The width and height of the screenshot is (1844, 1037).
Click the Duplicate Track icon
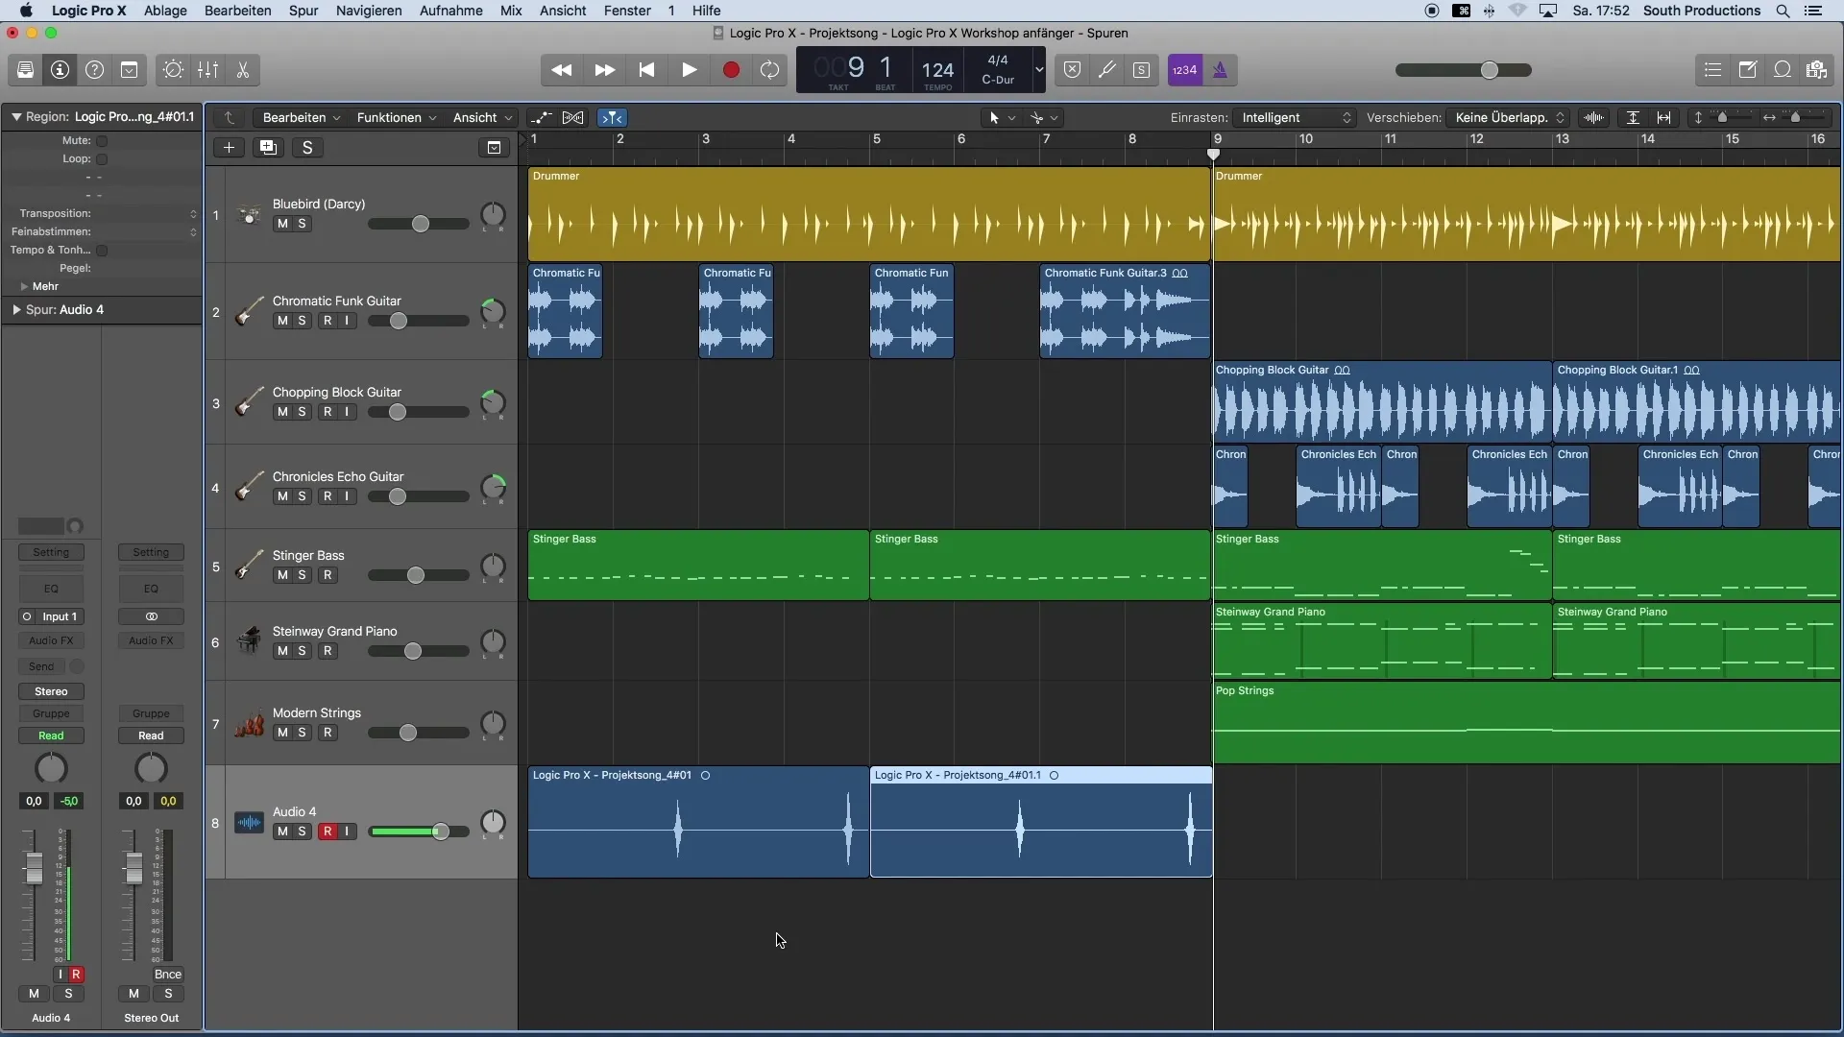(268, 147)
